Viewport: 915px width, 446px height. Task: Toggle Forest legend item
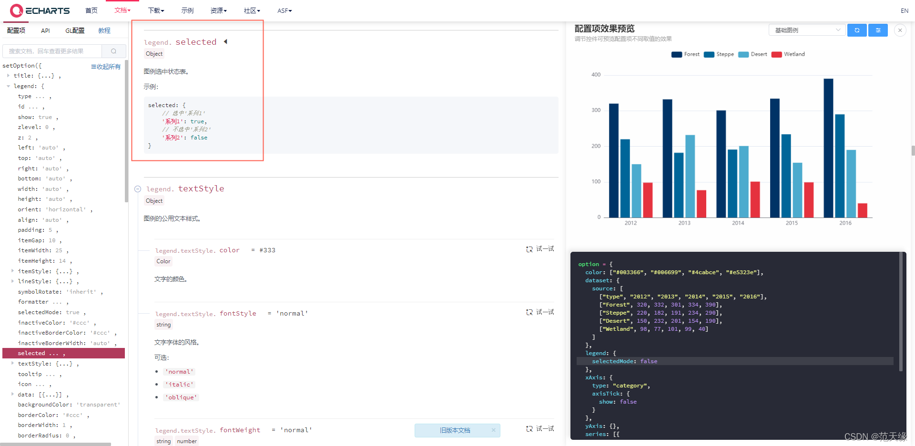pos(685,54)
